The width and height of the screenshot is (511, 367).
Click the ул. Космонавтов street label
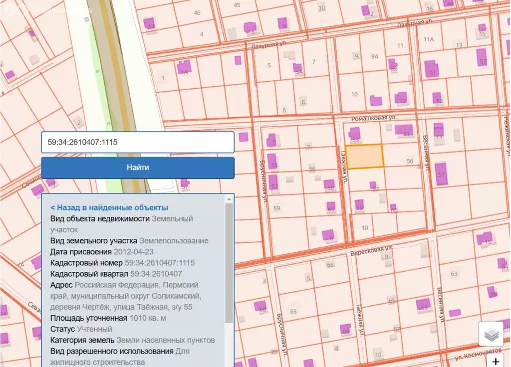pos(478,354)
